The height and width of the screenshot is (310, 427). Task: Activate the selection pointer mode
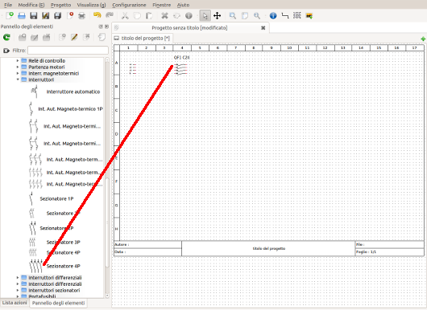205,16
